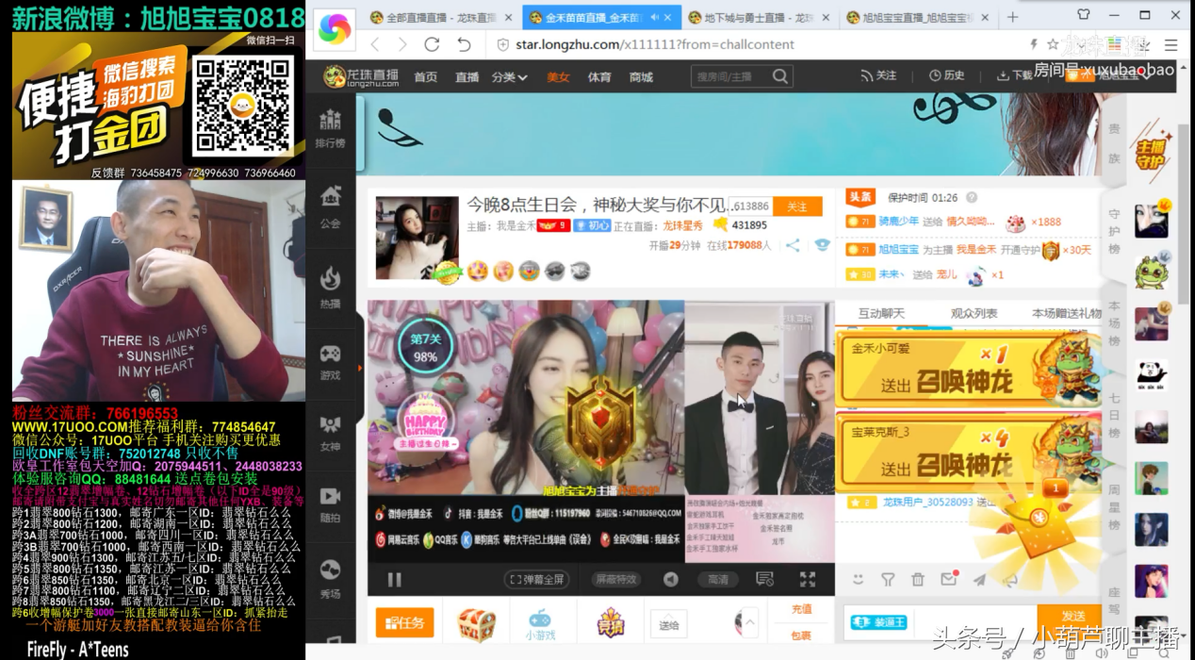Select 守护榜 tab on right rail
The height and width of the screenshot is (660, 1195).
(1114, 231)
